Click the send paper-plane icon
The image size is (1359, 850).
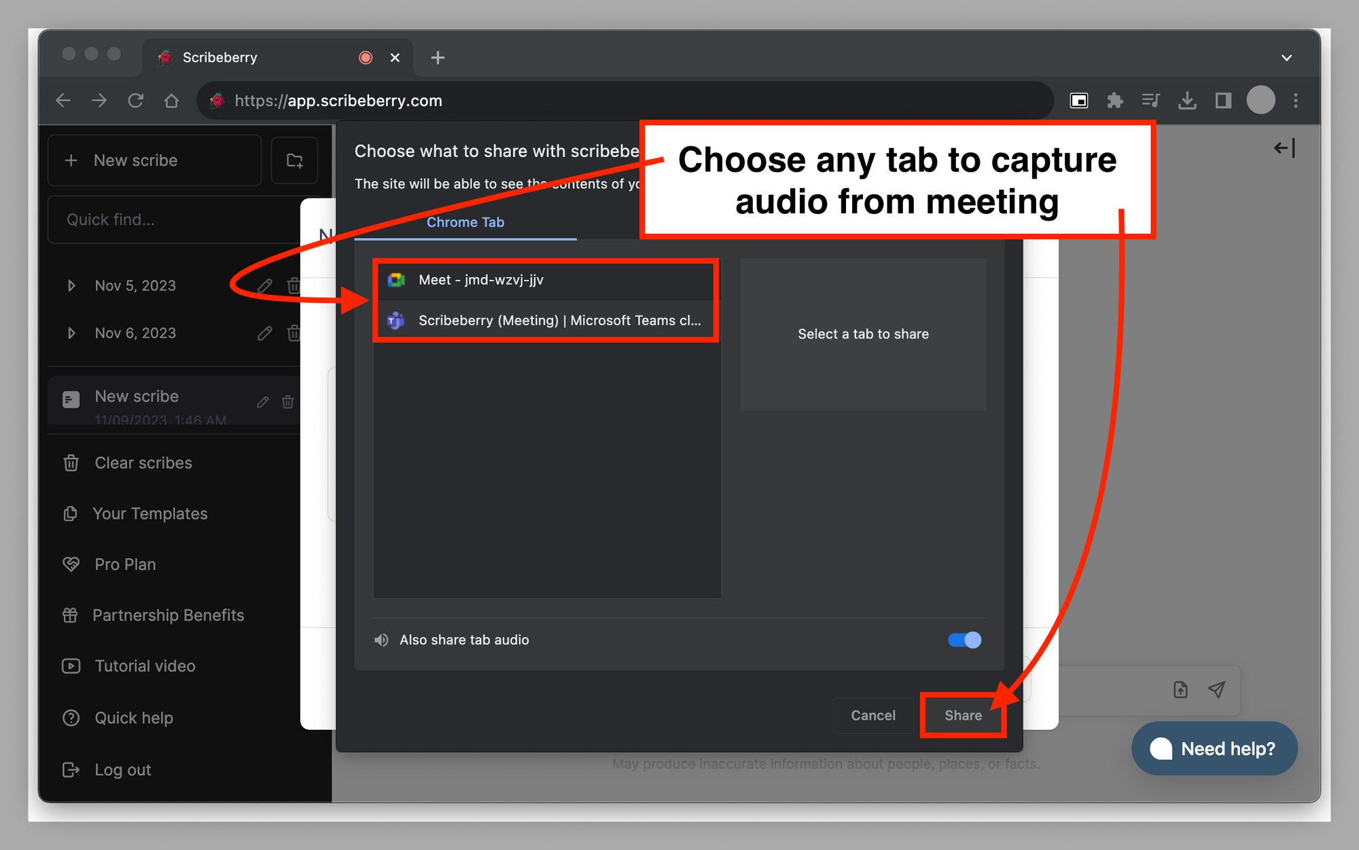1216,690
